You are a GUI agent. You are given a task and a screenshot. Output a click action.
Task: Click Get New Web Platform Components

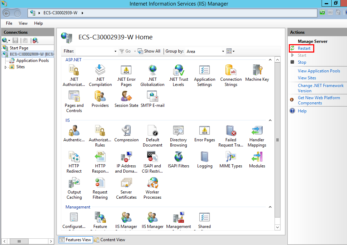319,100
